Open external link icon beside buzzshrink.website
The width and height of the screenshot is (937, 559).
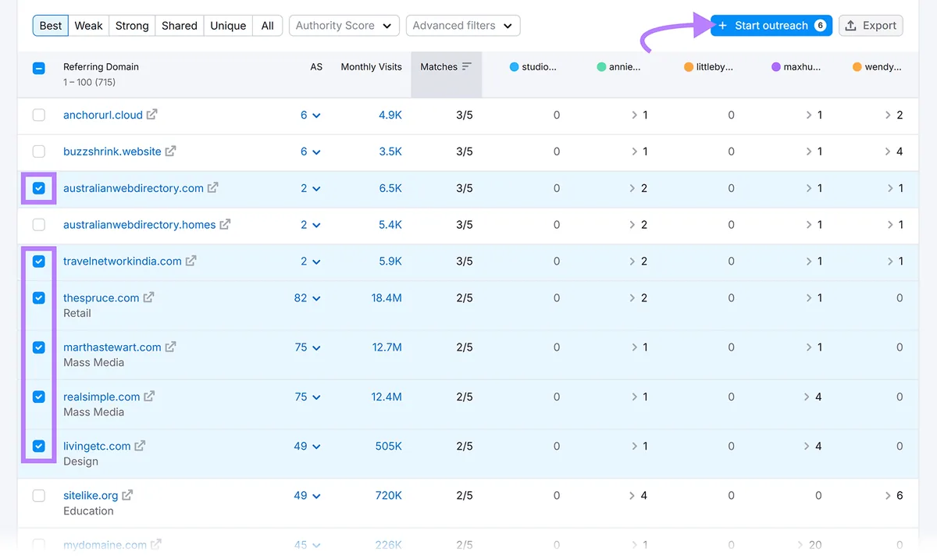pyautogui.click(x=171, y=151)
